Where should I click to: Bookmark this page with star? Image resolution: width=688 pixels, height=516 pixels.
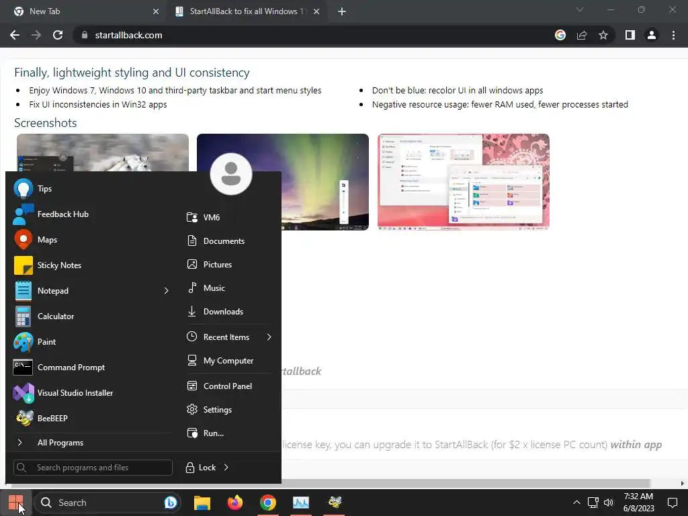pos(603,35)
